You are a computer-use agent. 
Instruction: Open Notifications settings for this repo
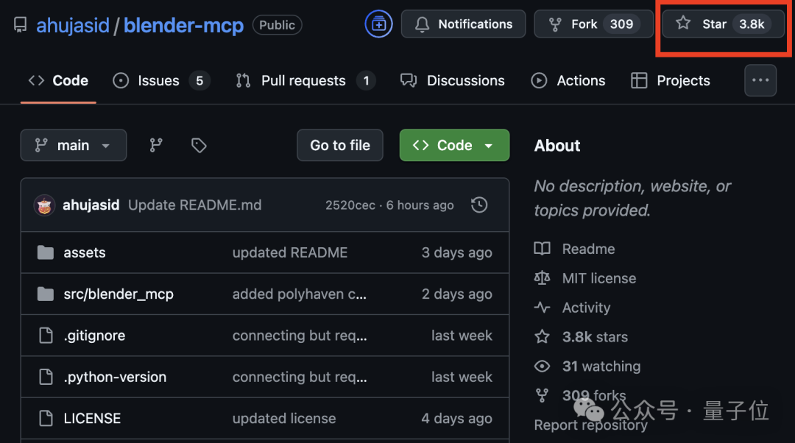coord(463,24)
